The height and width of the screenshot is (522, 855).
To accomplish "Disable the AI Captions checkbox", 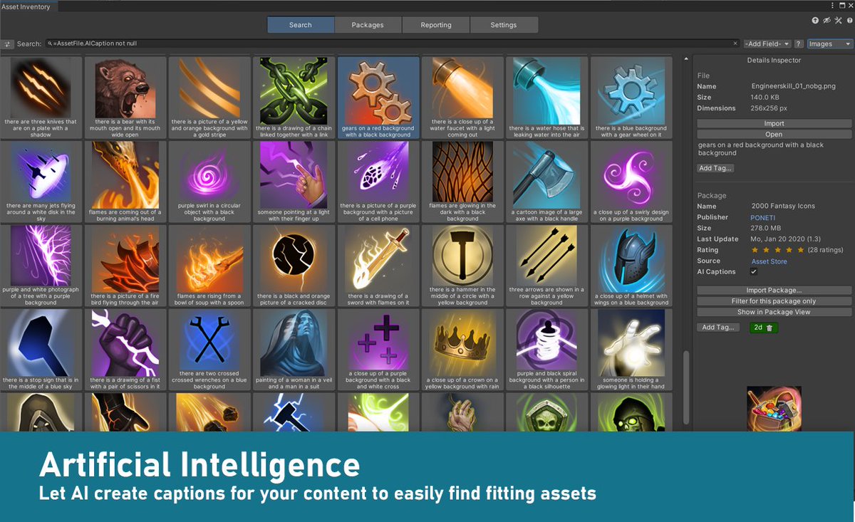I will [754, 271].
